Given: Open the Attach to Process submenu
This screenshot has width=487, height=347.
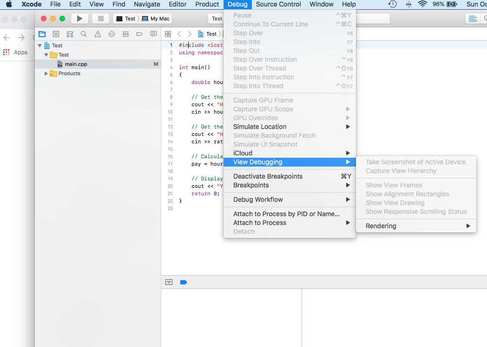Looking at the screenshot, I should [290, 223].
